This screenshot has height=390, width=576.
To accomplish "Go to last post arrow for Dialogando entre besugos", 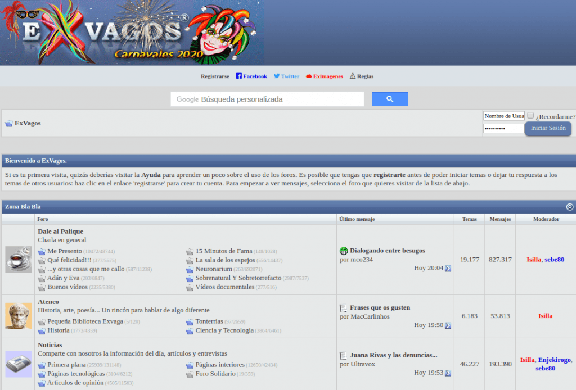I will 448,269.
